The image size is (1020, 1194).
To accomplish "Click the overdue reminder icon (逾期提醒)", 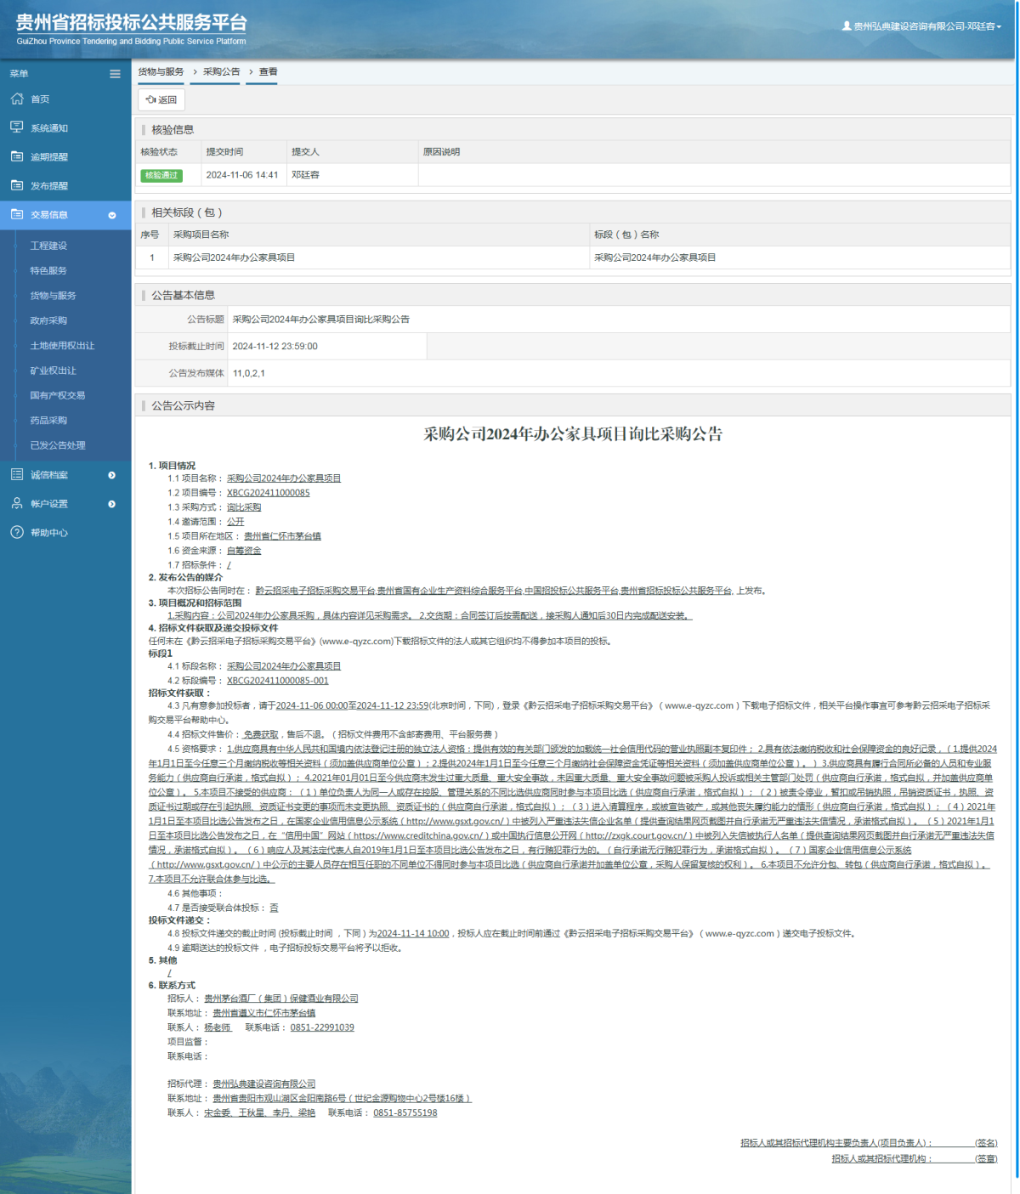I will 17,156.
